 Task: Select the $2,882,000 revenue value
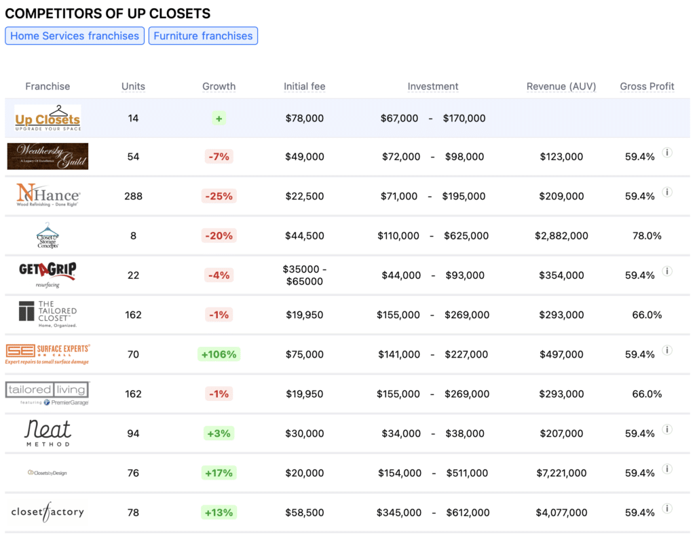click(x=561, y=235)
